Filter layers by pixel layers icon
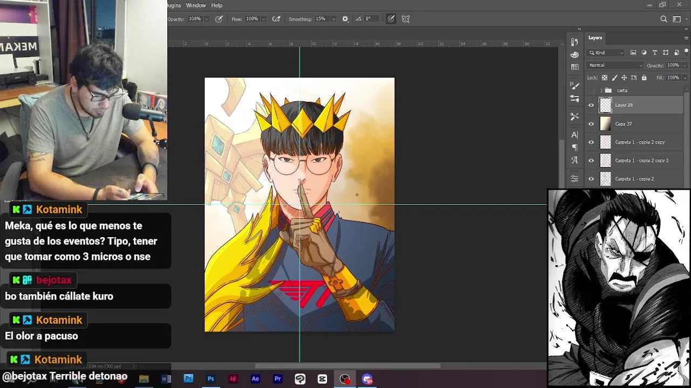The width and height of the screenshot is (691, 388). click(x=633, y=52)
